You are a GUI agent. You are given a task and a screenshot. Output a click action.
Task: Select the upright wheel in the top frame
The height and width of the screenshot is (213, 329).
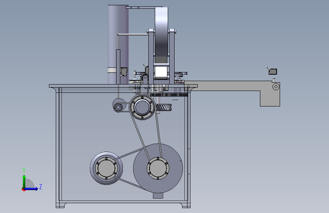tap(161, 31)
